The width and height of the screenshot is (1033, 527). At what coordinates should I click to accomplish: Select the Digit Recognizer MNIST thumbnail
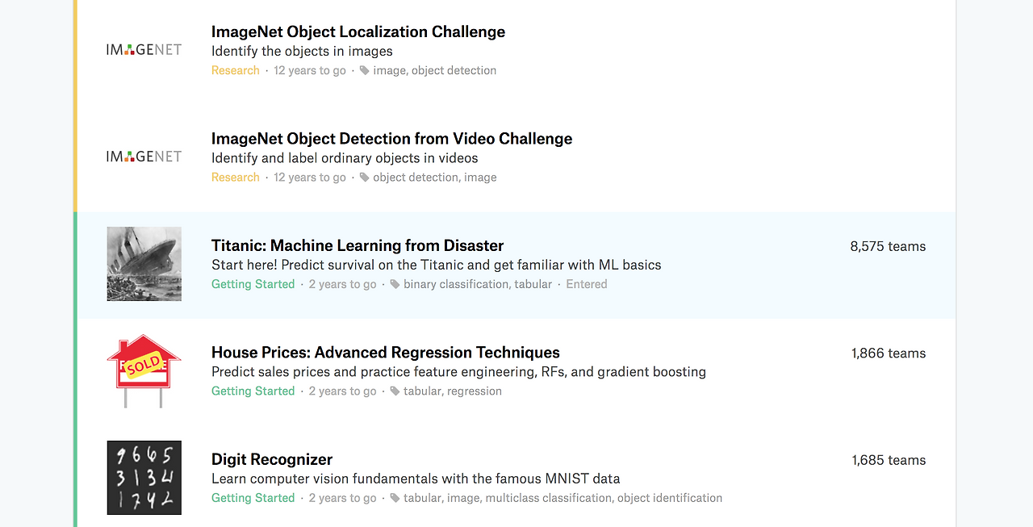[144, 478]
